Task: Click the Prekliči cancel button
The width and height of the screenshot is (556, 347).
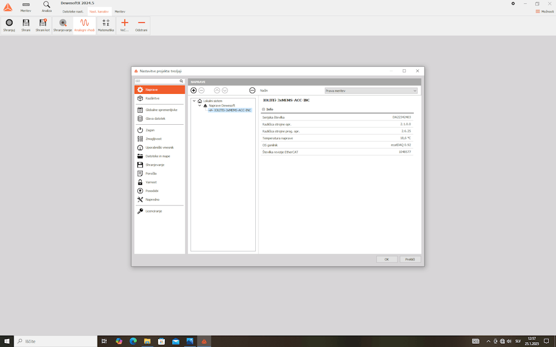Action: pos(410,259)
